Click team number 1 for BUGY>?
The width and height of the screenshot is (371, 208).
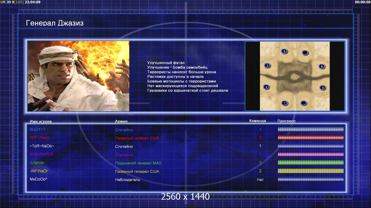coord(260,129)
